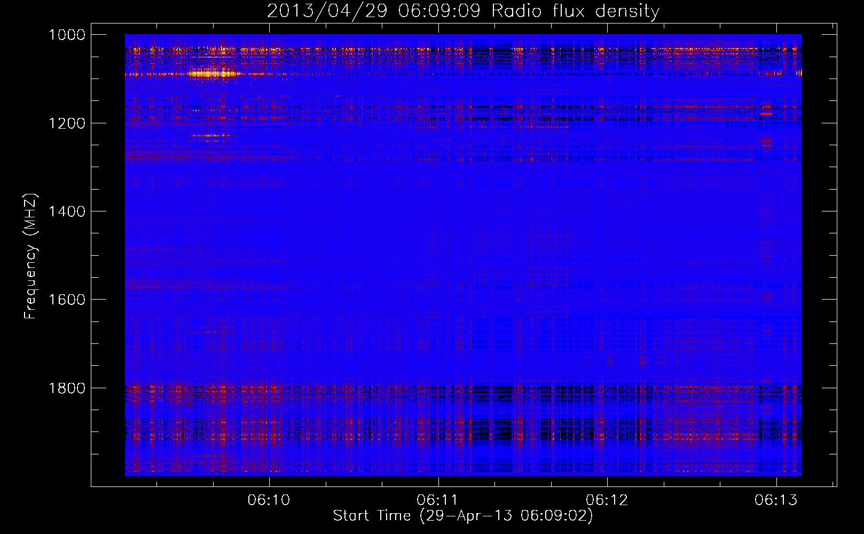Click the 06:10 time tick label
The height and width of the screenshot is (534, 864).
tap(269, 500)
